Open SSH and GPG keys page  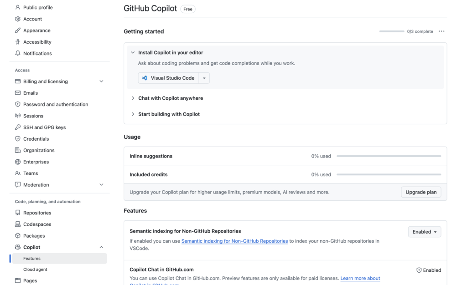[x=44, y=127]
